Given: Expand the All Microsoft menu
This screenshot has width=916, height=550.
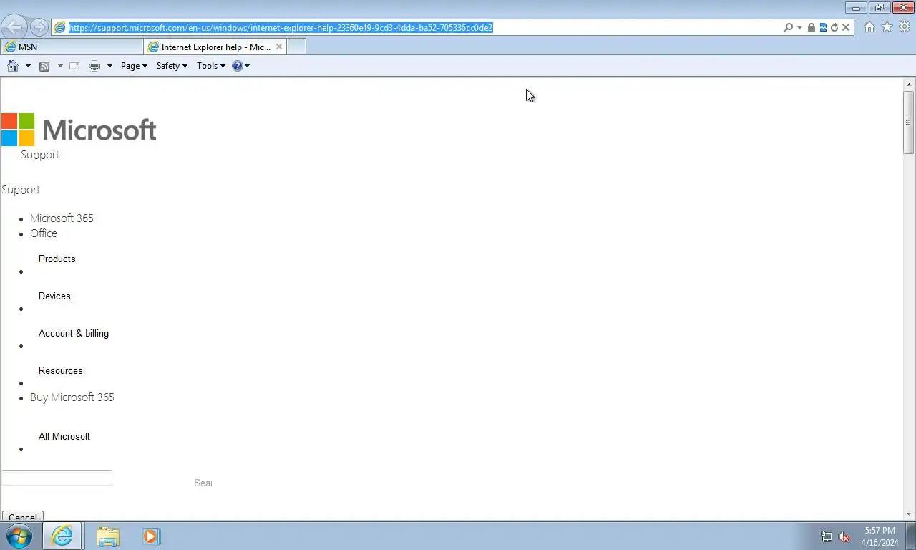Looking at the screenshot, I should [x=64, y=436].
